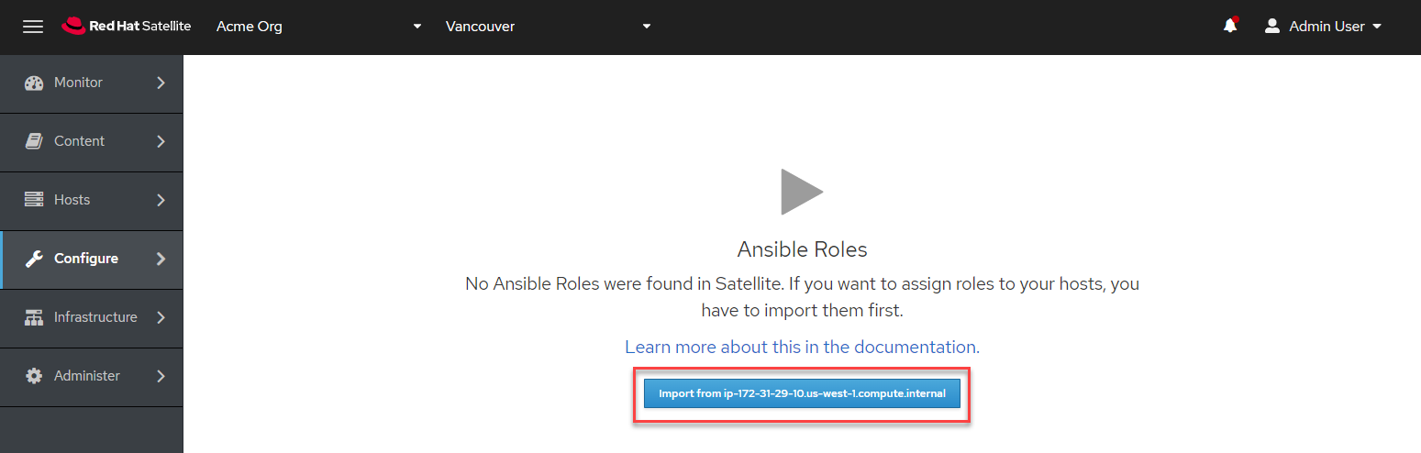Click the Administer gear icon

tap(34, 376)
